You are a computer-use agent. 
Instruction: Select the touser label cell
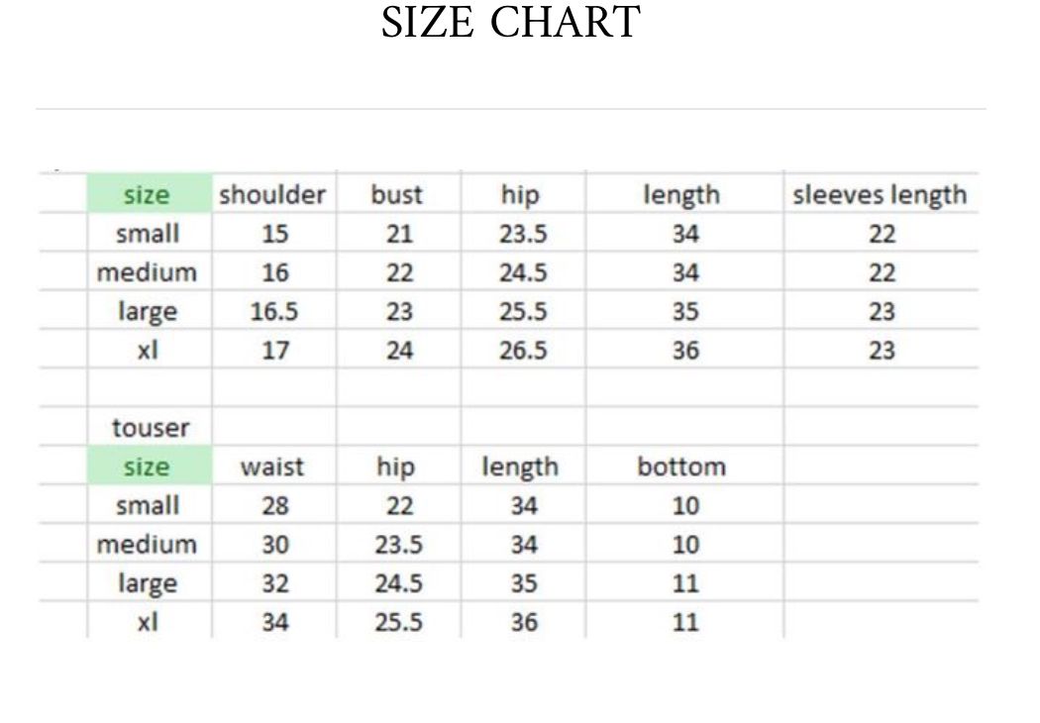click(x=151, y=428)
